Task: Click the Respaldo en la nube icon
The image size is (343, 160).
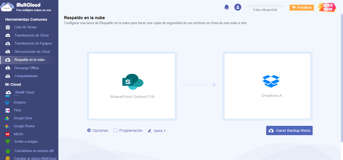Action: click(x=8, y=60)
